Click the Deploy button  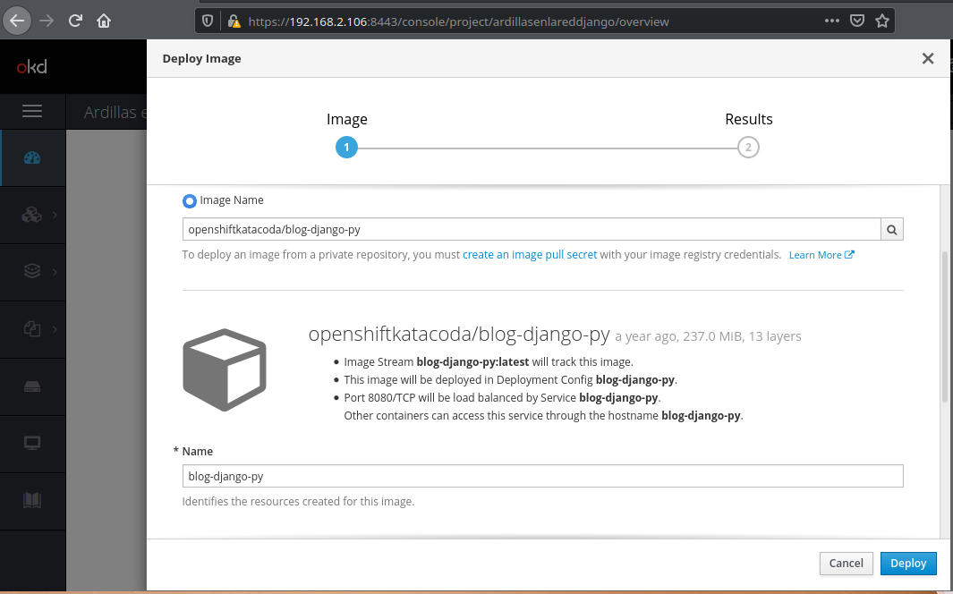[x=908, y=564]
